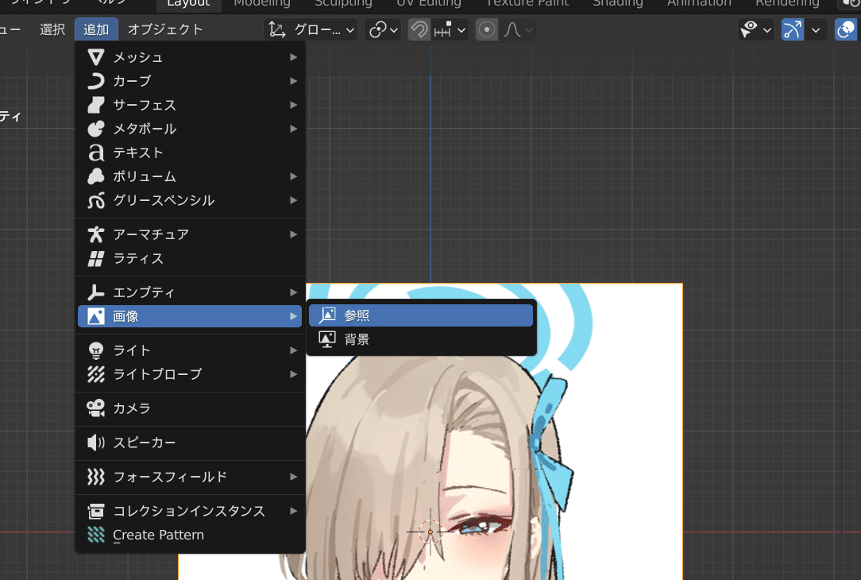Open the メタボール (Metaball) submenu

click(x=190, y=129)
